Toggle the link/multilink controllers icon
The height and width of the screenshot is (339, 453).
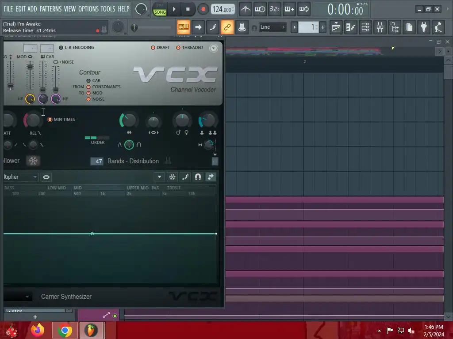(227, 27)
